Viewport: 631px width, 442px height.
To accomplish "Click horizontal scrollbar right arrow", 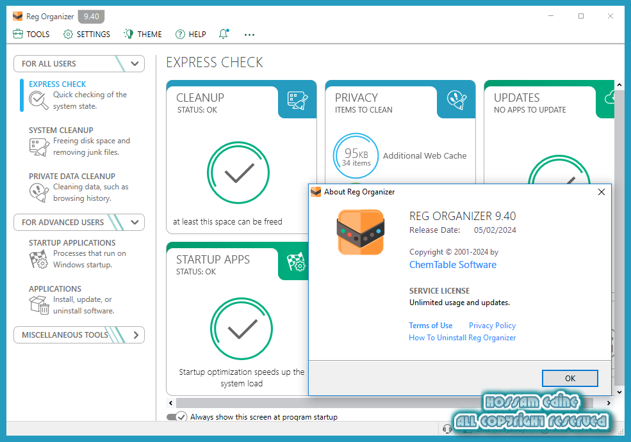I will (609, 403).
